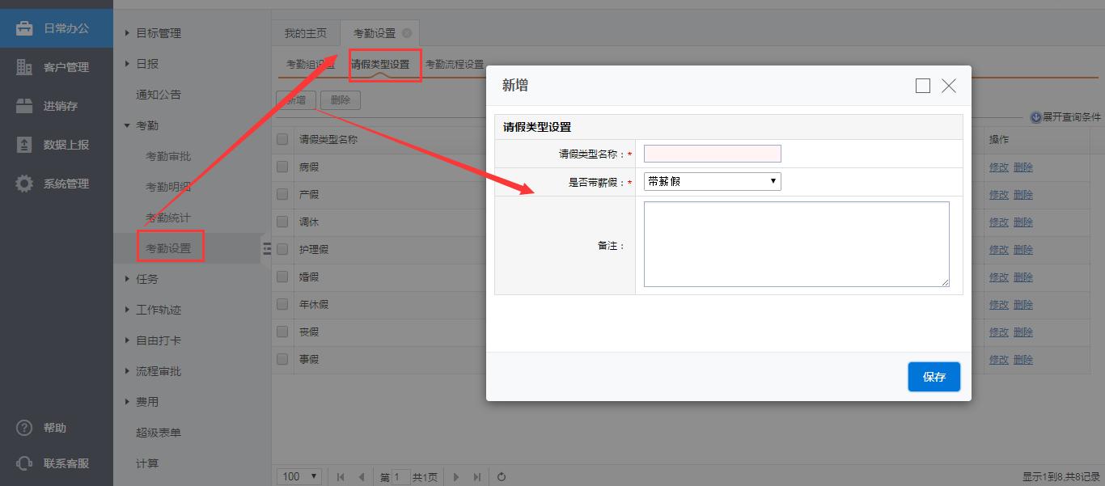
Task: Click 联系客服 headset icon
Action: tap(24, 463)
